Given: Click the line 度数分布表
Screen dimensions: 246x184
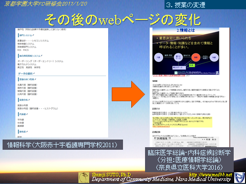Looking at the screenshot, I should coord(23,105).
